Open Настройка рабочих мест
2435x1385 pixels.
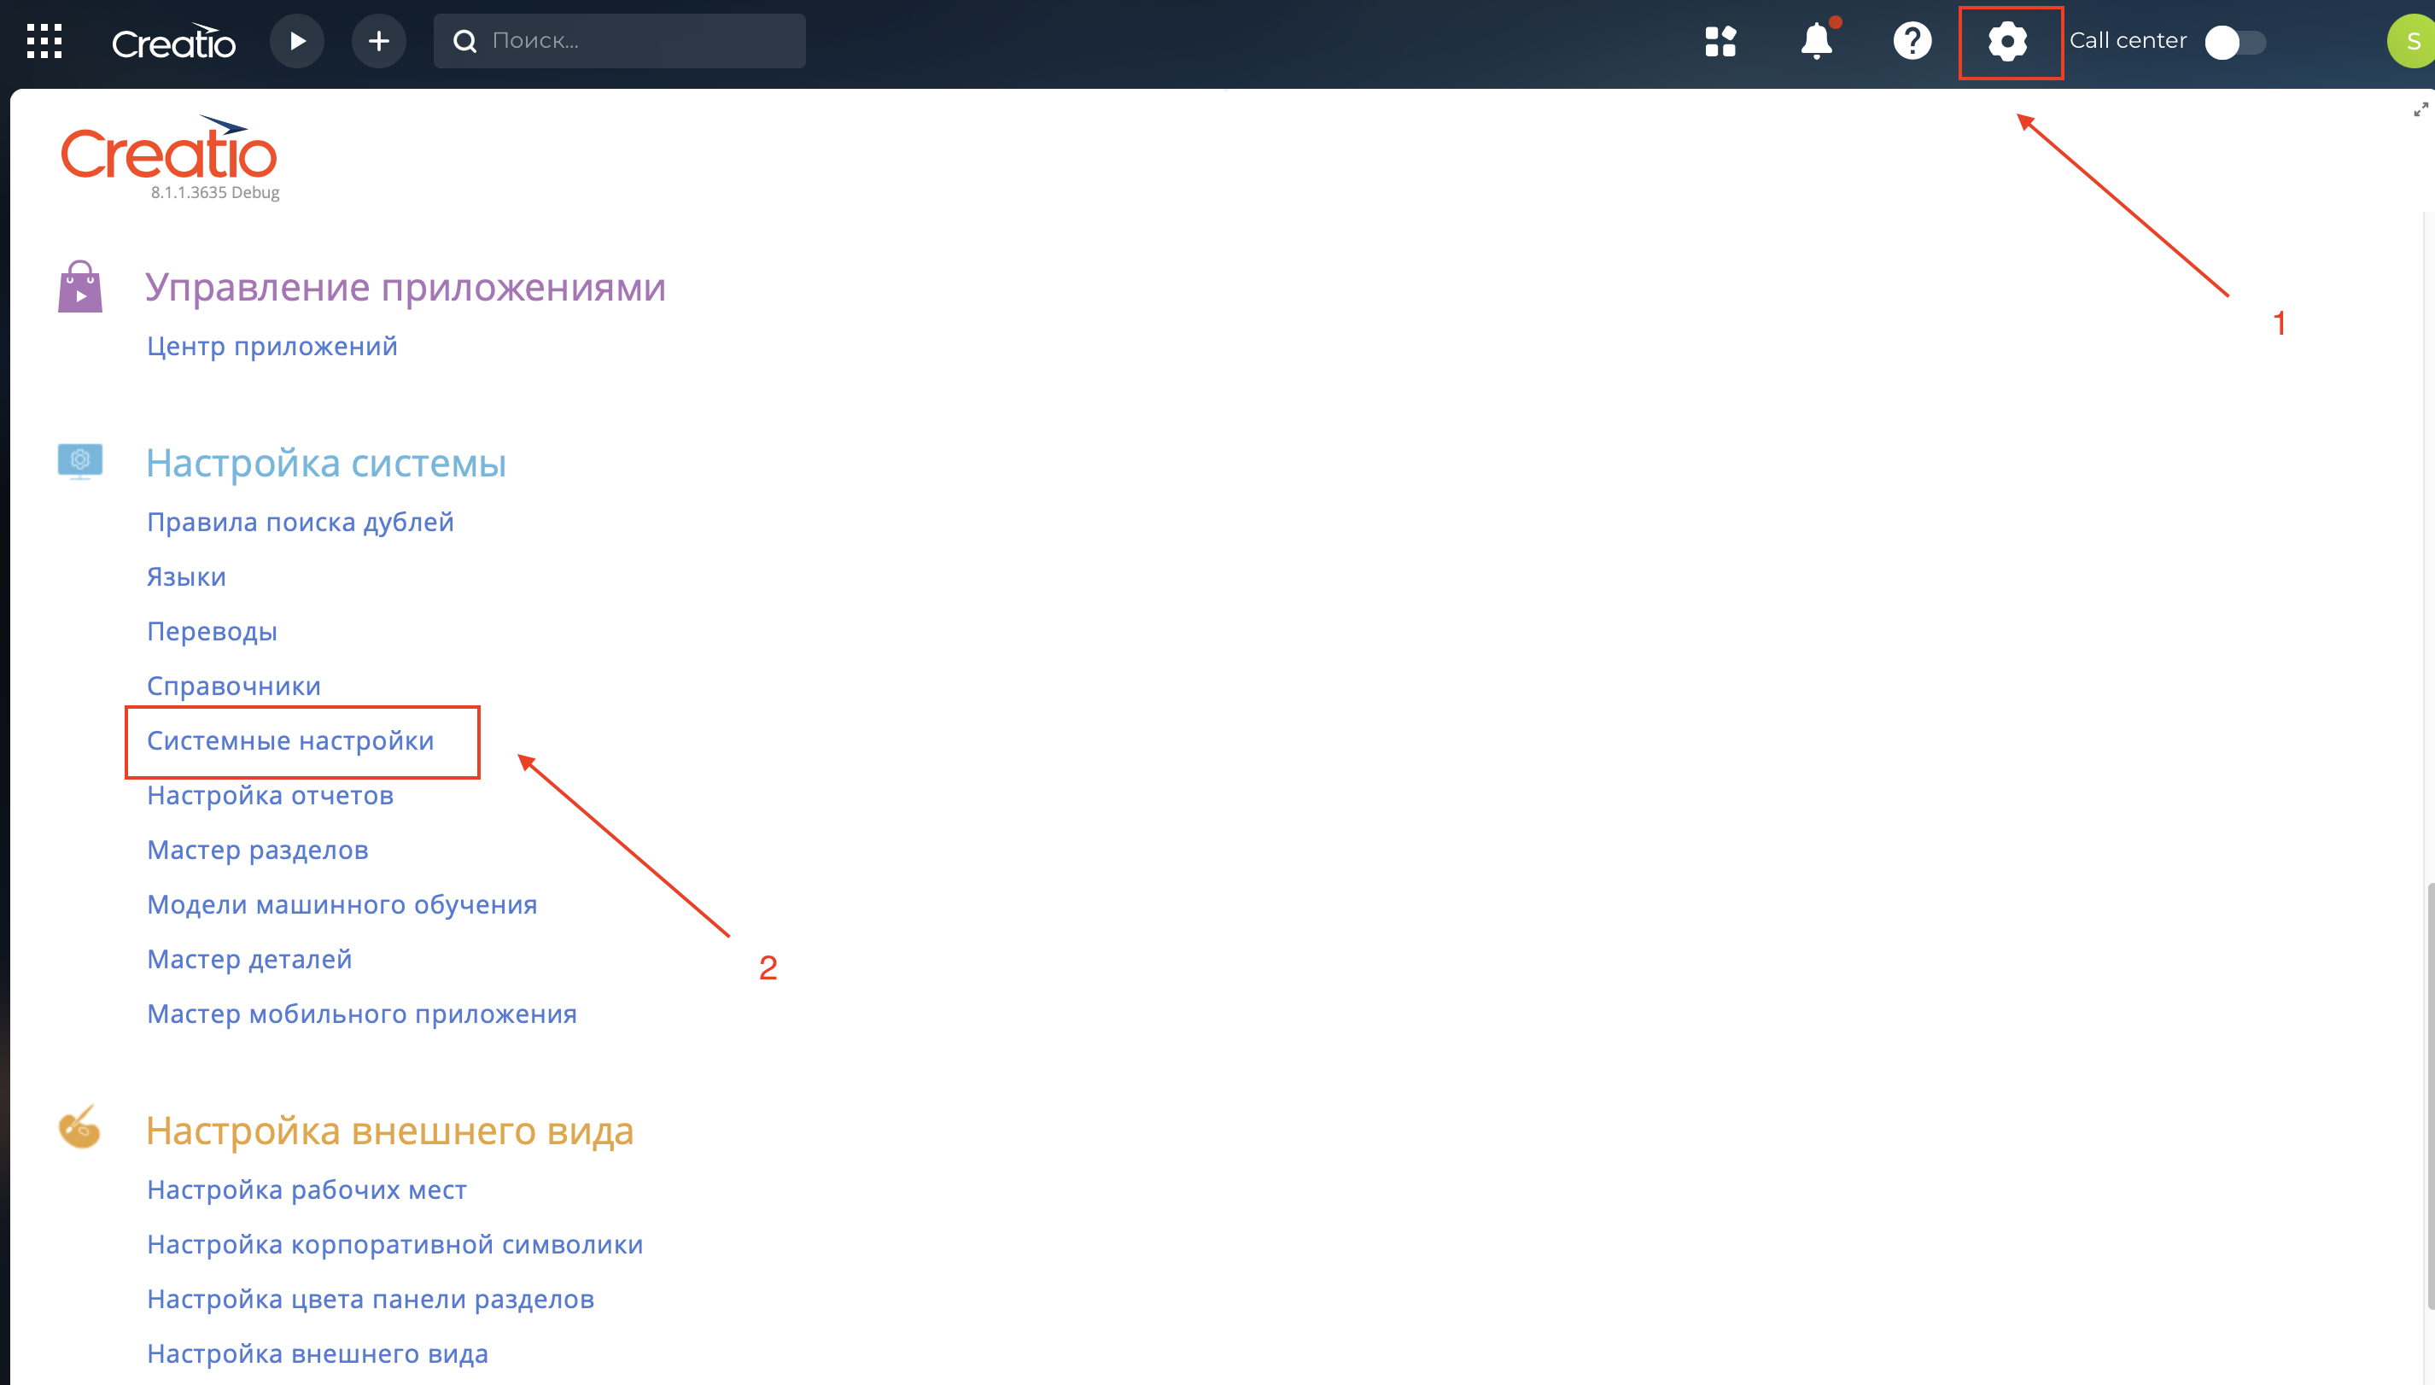307,1190
